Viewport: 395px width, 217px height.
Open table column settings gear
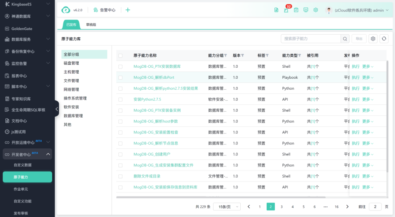click(x=373, y=38)
